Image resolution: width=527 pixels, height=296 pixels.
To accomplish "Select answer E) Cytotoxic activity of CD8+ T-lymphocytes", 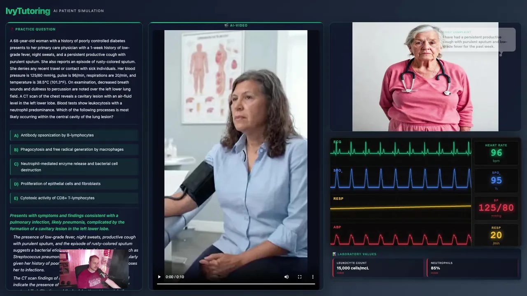I will coord(74,198).
